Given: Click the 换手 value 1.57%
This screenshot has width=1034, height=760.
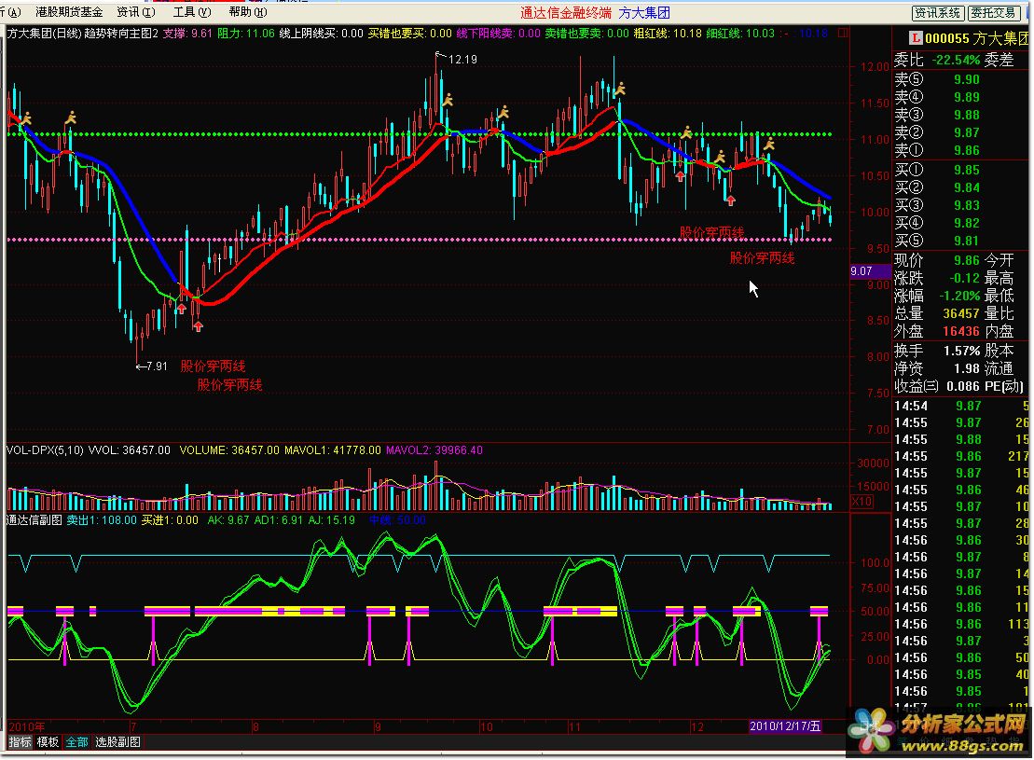Looking at the screenshot, I should (x=961, y=351).
